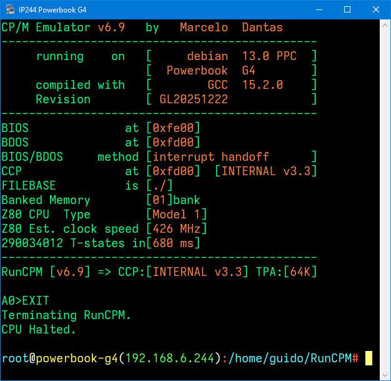Viewport: 391px width, 381px height.
Task: Click 'INTERNAL v3.3' on the CCP at line
Action: [266, 171]
